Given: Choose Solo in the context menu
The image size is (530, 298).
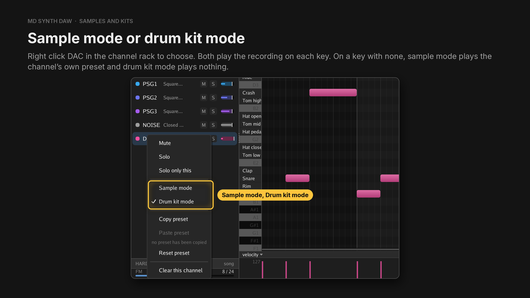Looking at the screenshot, I should [x=179, y=157].
